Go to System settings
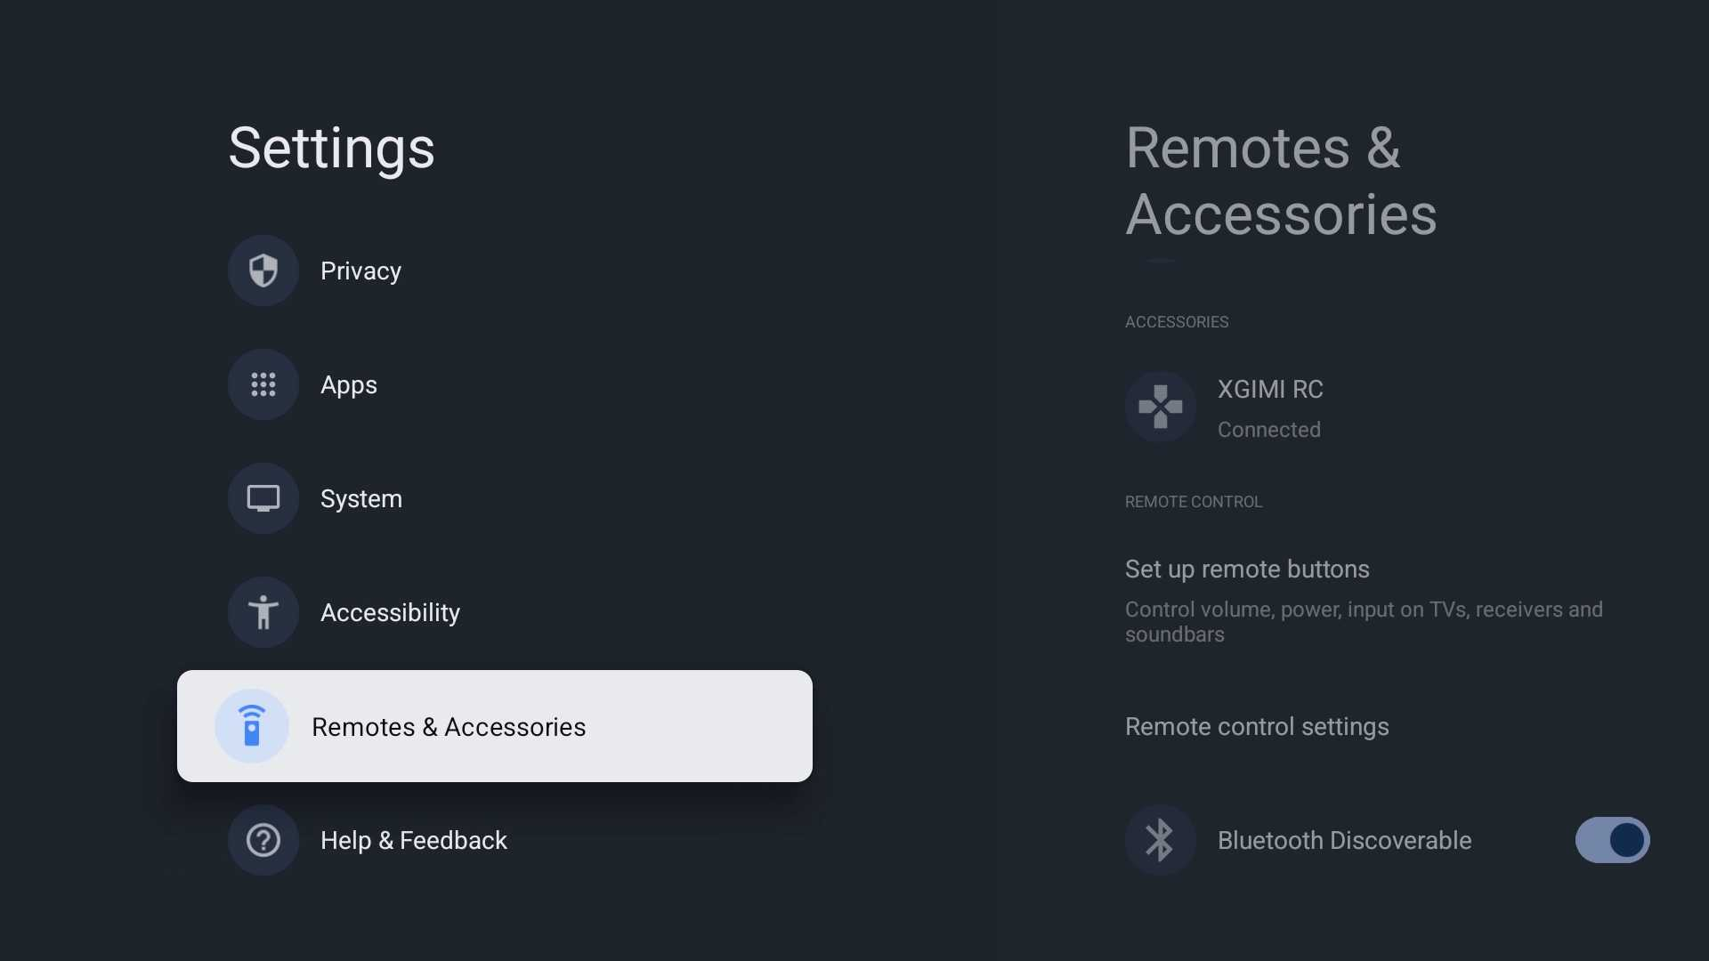 (x=361, y=498)
